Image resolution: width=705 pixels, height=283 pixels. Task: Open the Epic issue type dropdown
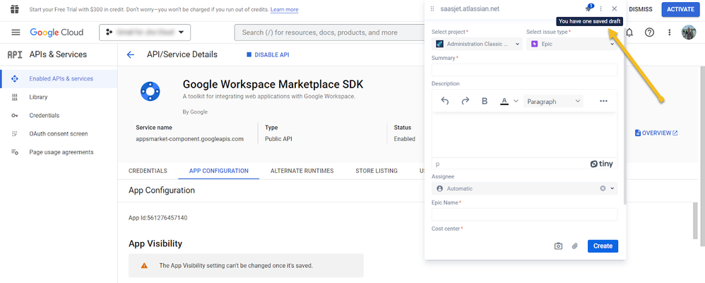[571, 44]
